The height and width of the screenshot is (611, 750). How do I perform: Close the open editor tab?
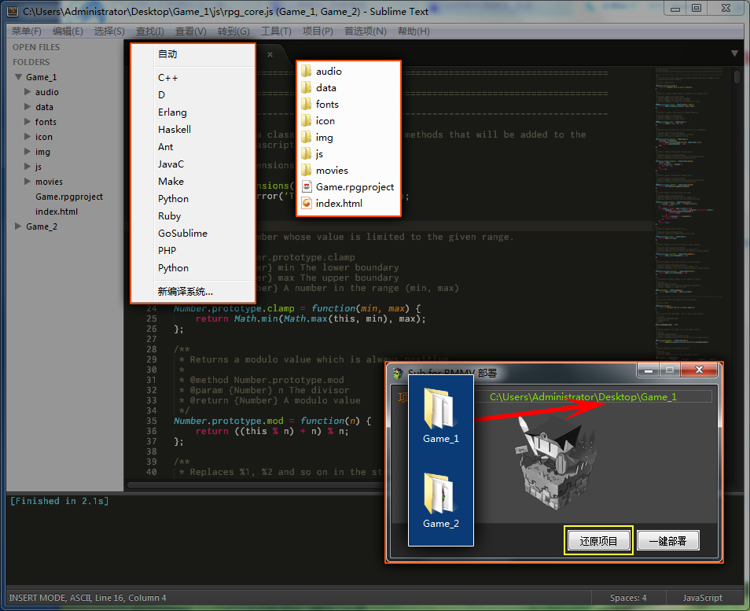270,54
